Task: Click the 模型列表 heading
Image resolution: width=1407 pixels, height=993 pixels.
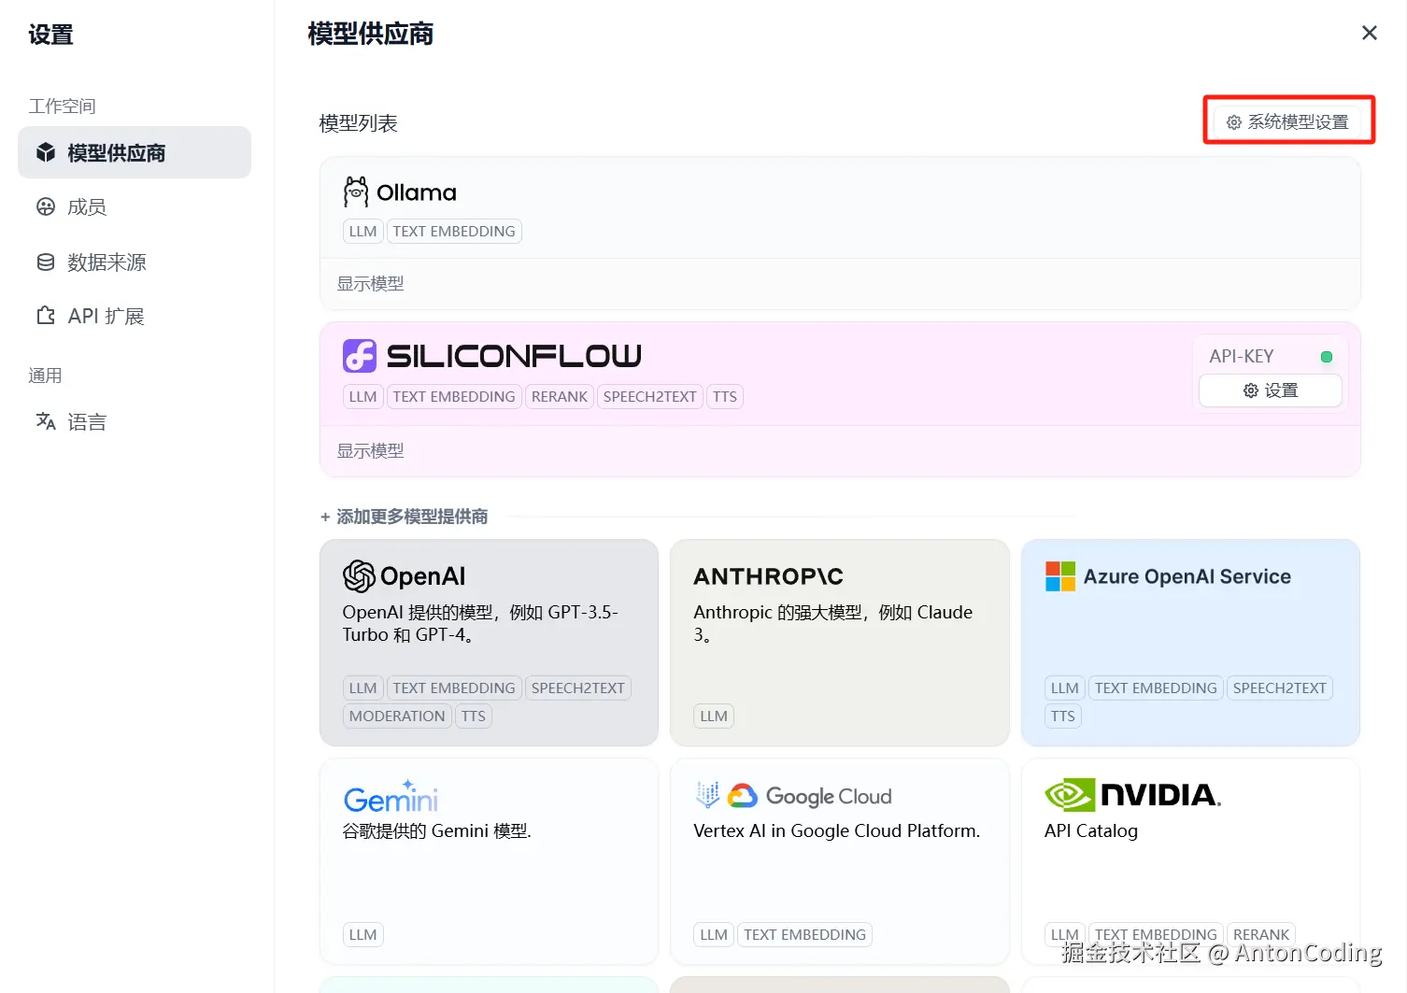Action: click(x=359, y=122)
